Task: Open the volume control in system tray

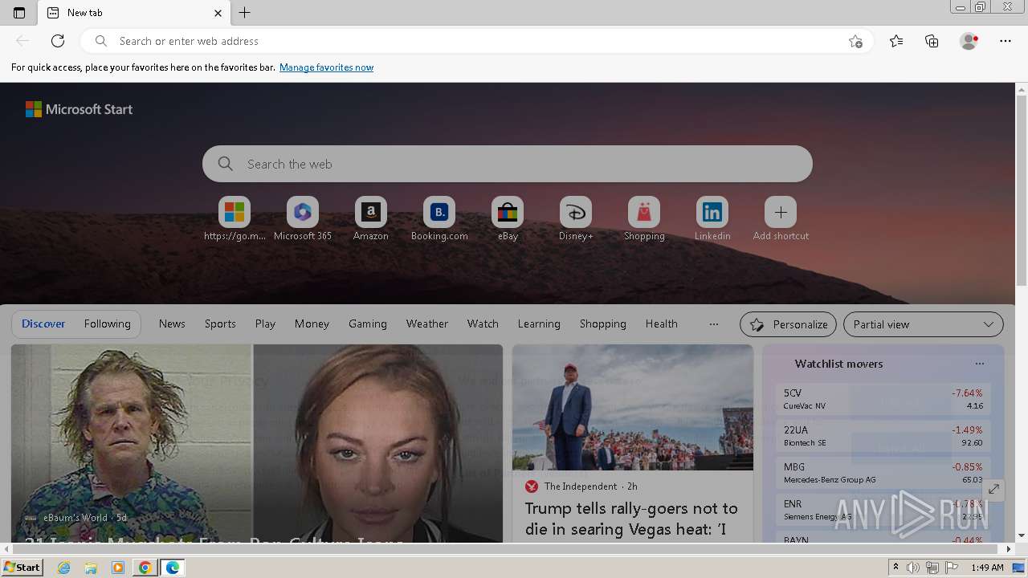Action: tap(913, 568)
